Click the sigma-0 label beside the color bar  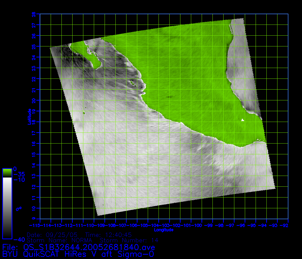click(x=19, y=209)
